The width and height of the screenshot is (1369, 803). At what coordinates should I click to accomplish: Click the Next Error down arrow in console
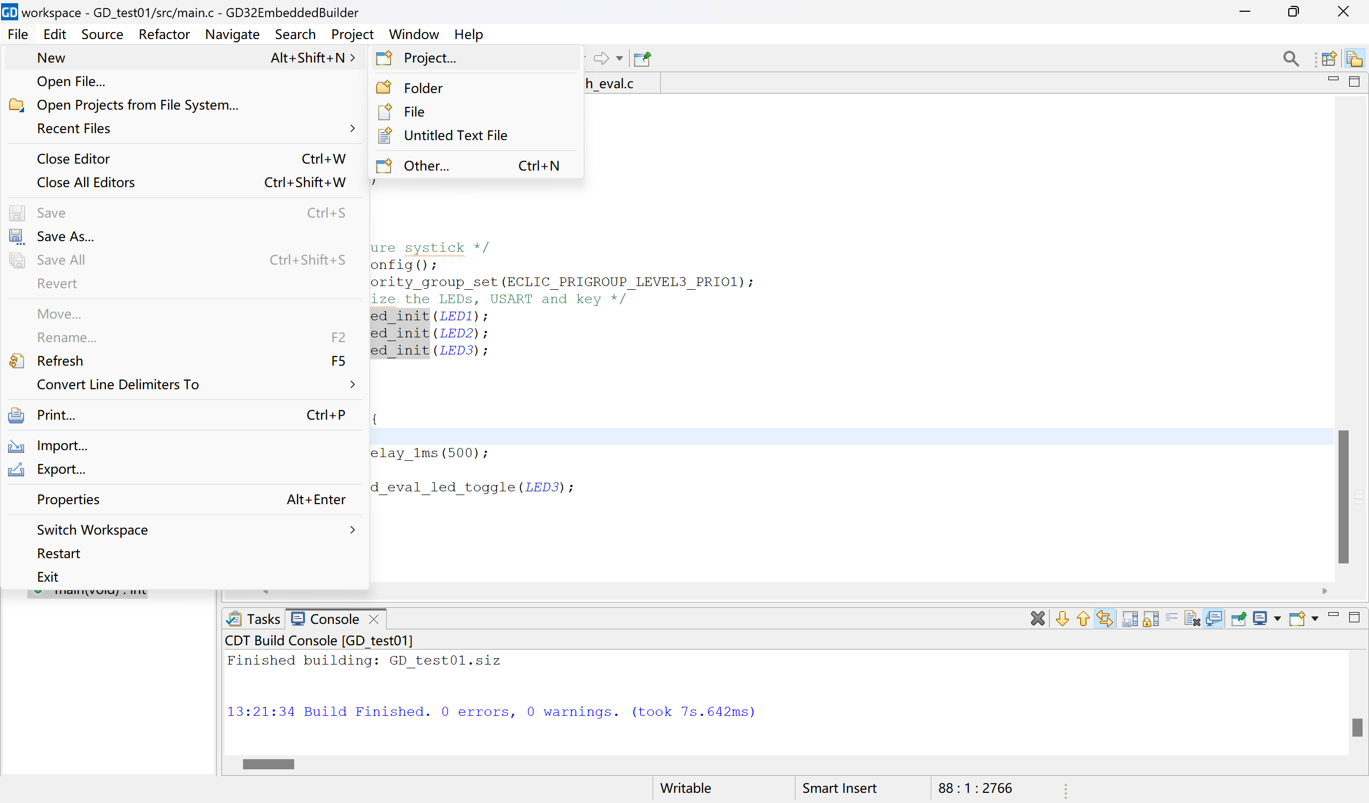click(x=1062, y=619)
